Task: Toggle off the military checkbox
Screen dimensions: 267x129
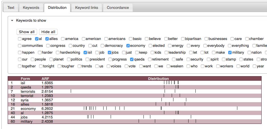Action: tap(230, 53)
